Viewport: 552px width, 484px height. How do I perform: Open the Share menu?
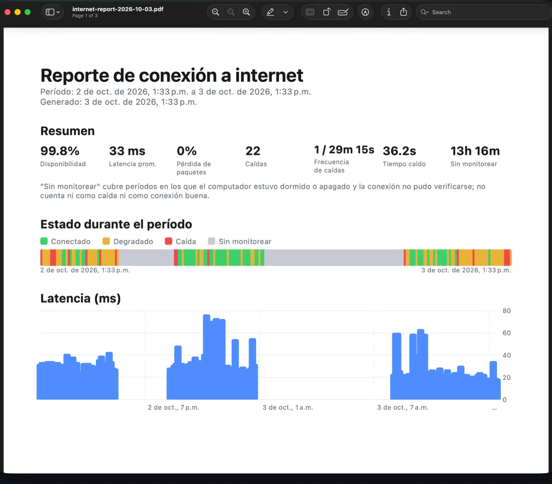(403, 12)
